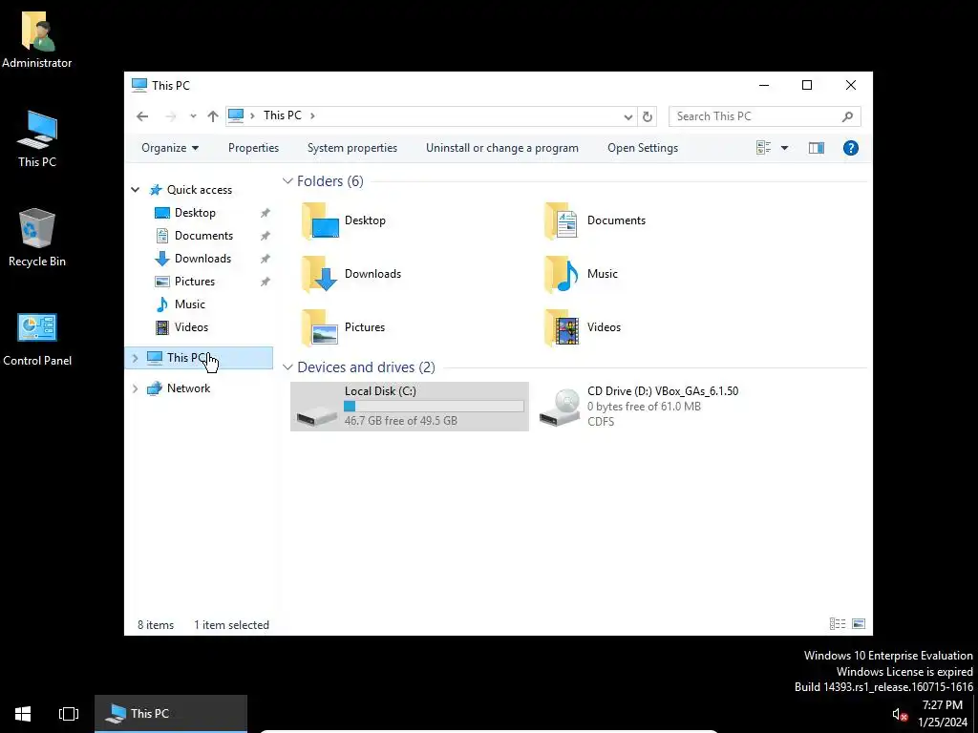Select the Music folder in Folders group

(x=581, y=274)
